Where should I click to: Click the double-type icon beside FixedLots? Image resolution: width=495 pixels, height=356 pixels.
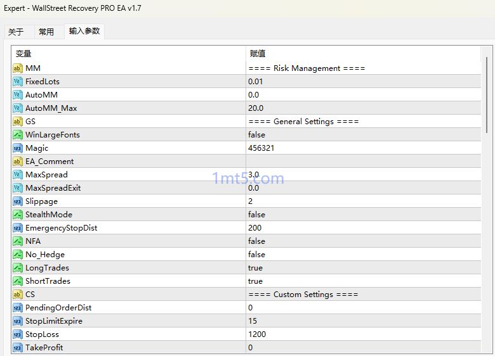pos(18,82)
